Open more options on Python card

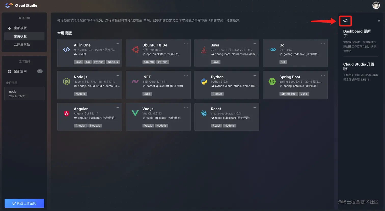point(254,76)
